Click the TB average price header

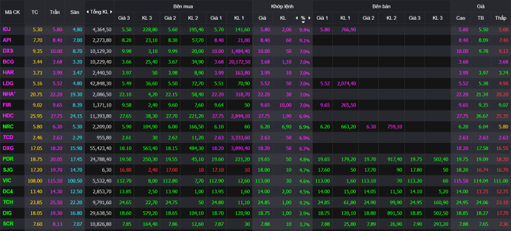pyautogui.click(x=481, y=19)
